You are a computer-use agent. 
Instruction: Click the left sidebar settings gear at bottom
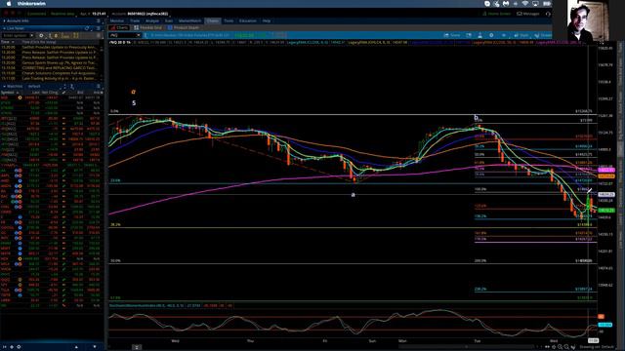point(19,347)
